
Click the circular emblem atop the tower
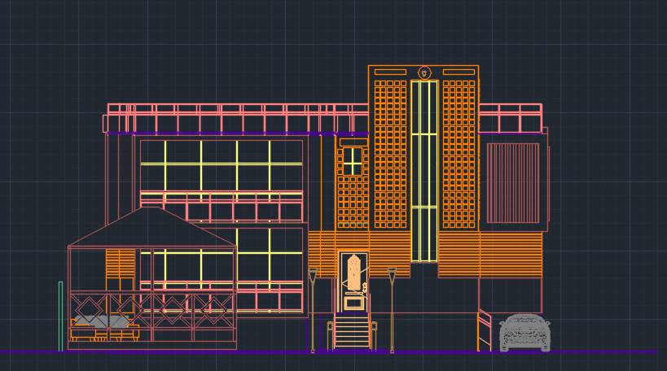[x=423, y=73]
